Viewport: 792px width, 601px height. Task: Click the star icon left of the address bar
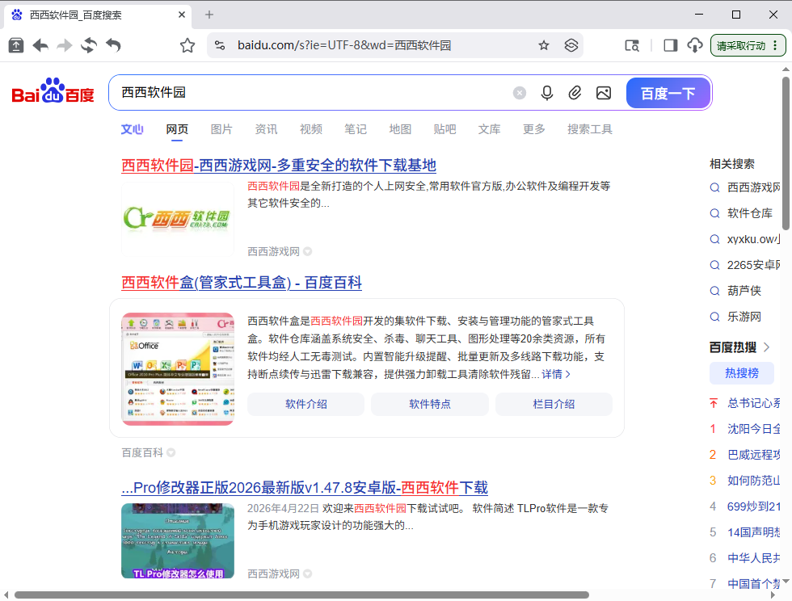[187, 45]
